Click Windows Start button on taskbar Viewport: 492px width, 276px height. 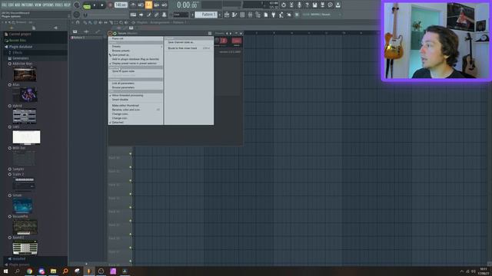(5, 271)
